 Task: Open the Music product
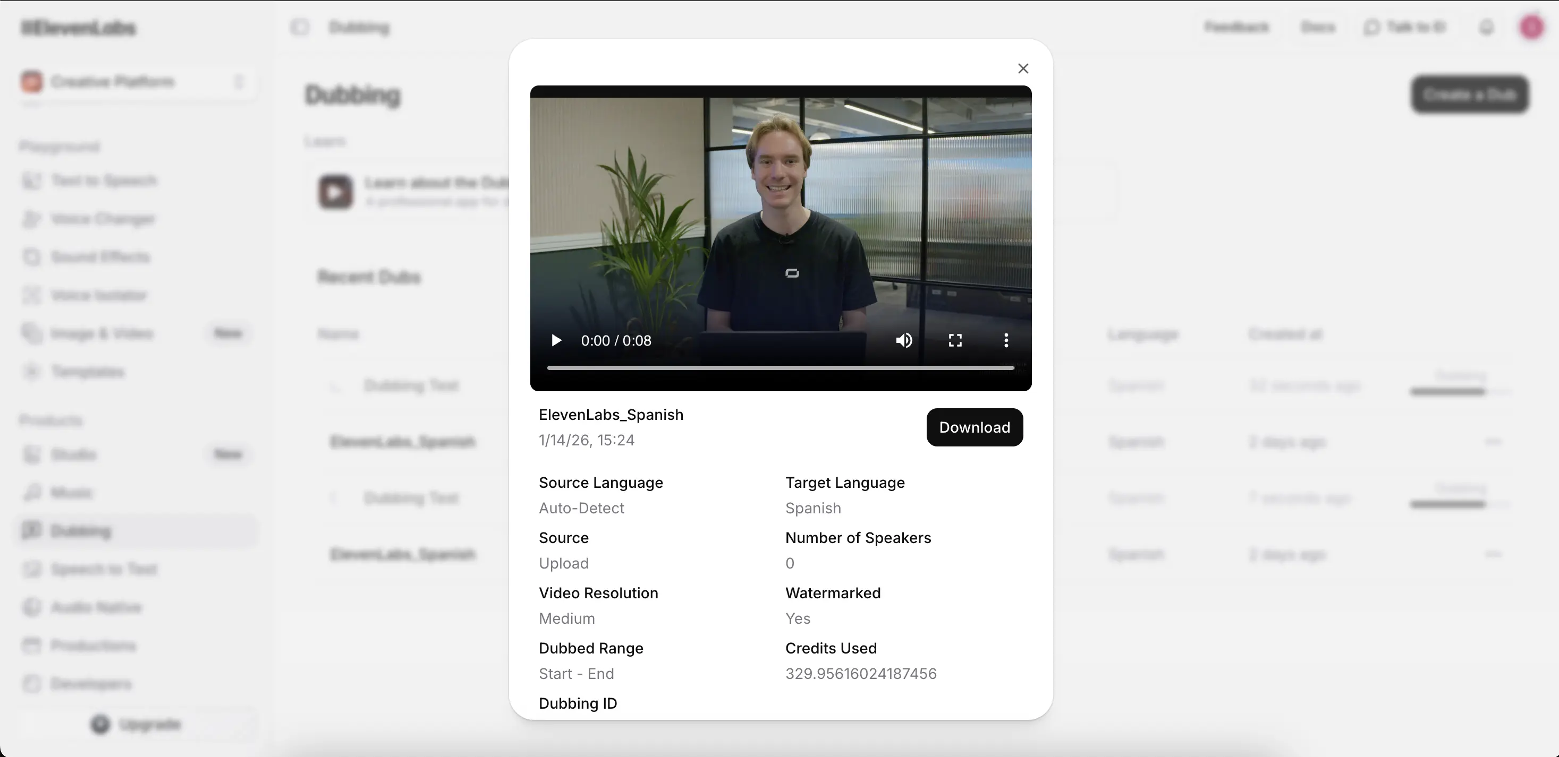point(71,492)
